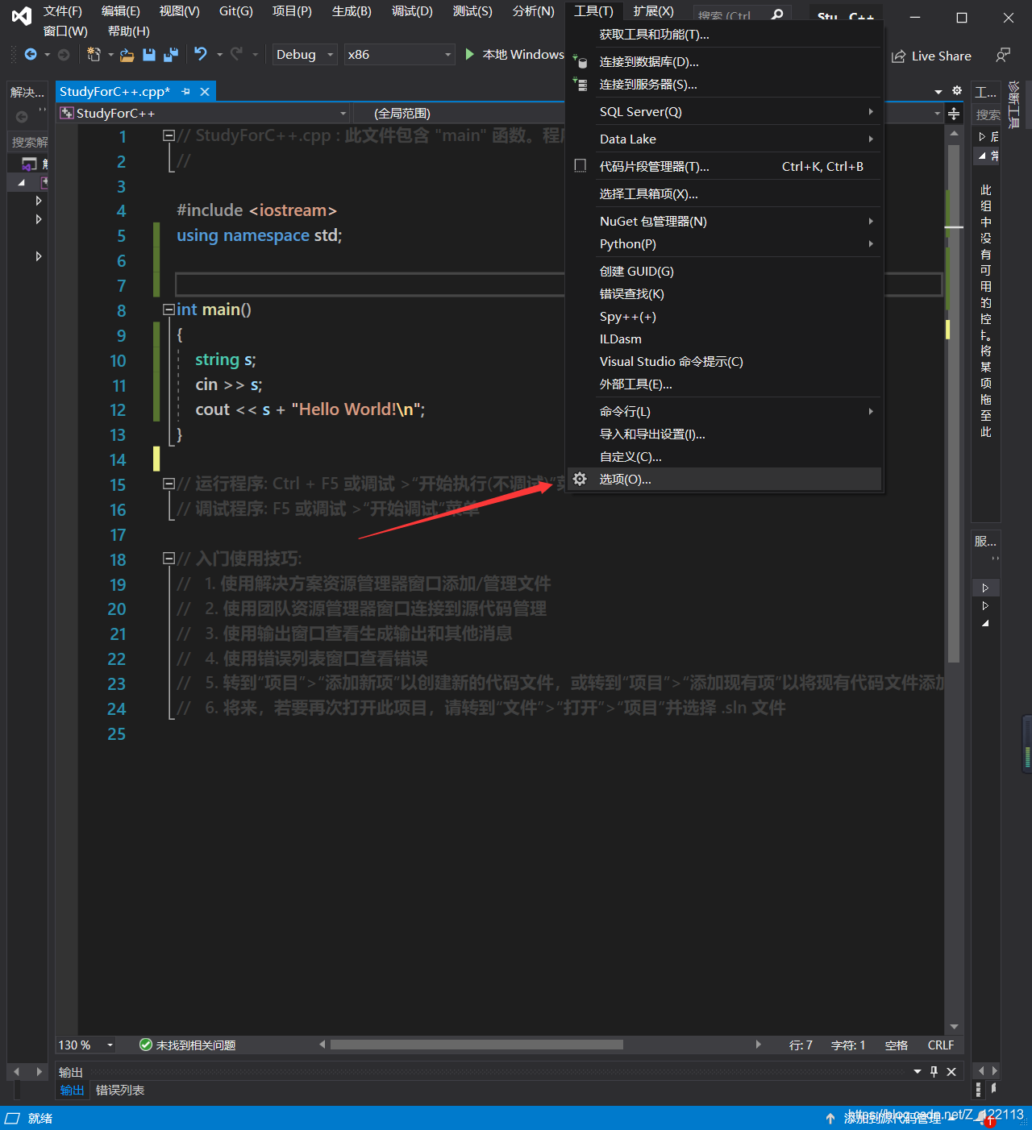This screenshot has height=1130, width=1032.
Task: Expand the NuGet 包管理器(N) submenu
Action: [x=724, y=222]
